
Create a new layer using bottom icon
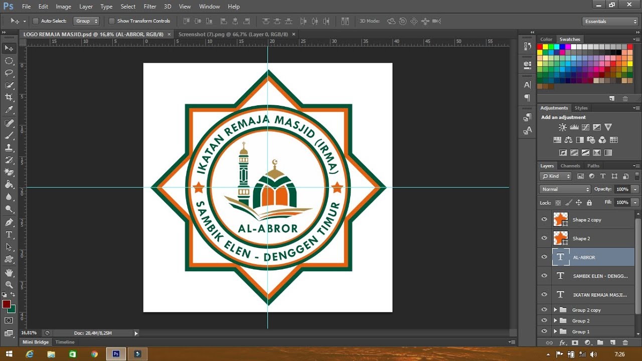612,342
